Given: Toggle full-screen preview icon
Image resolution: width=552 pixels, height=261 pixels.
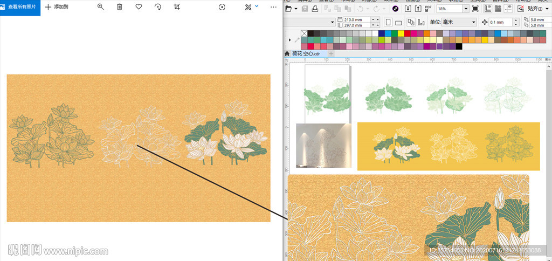Looking at the screenshot, I should tap(475, 9).
